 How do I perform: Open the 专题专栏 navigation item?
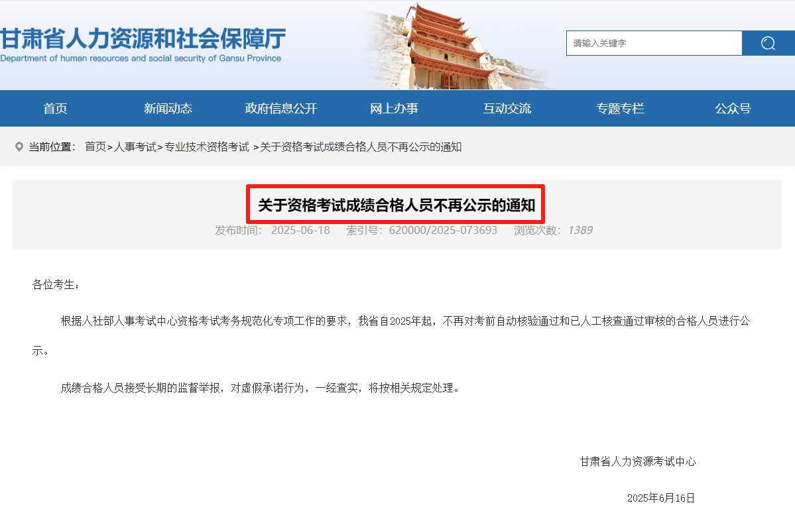coord(620,109)
